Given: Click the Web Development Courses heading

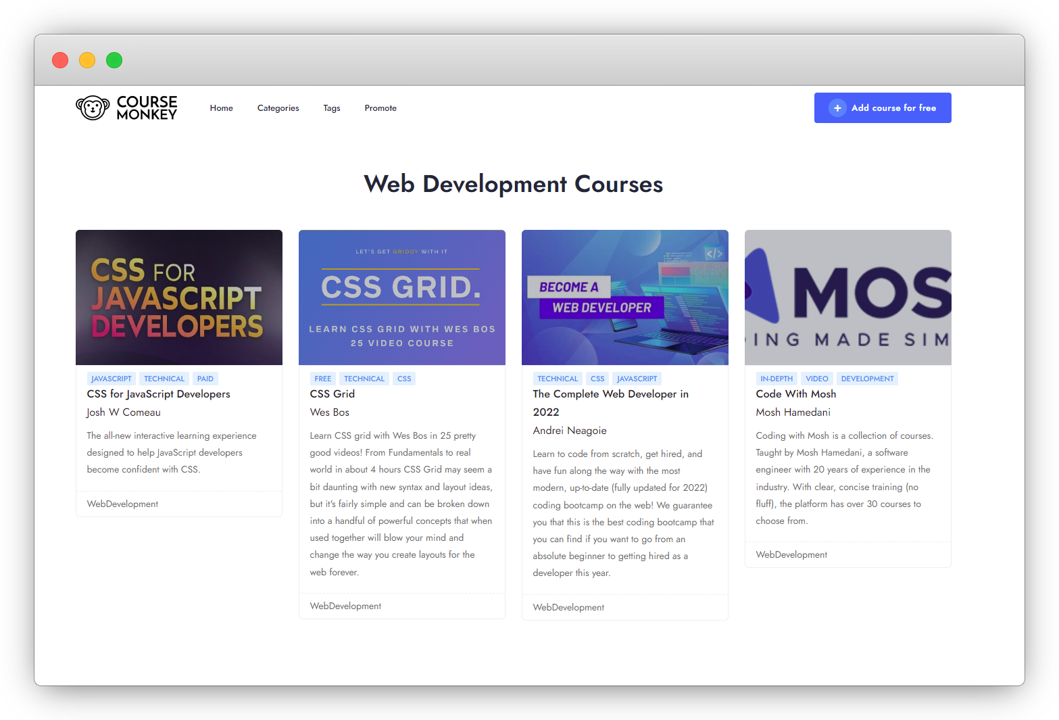Looking at the screenshot, I should point(514,184).
